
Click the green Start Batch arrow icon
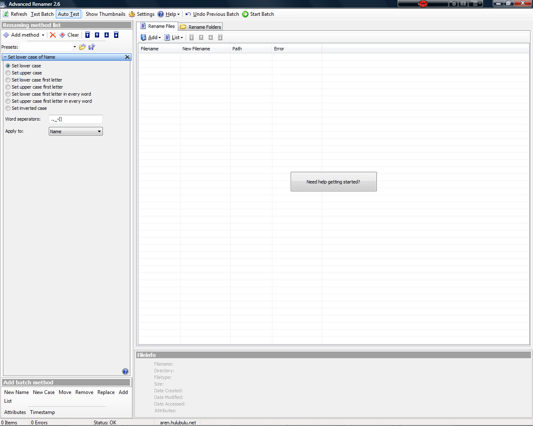tap(245, 14)
